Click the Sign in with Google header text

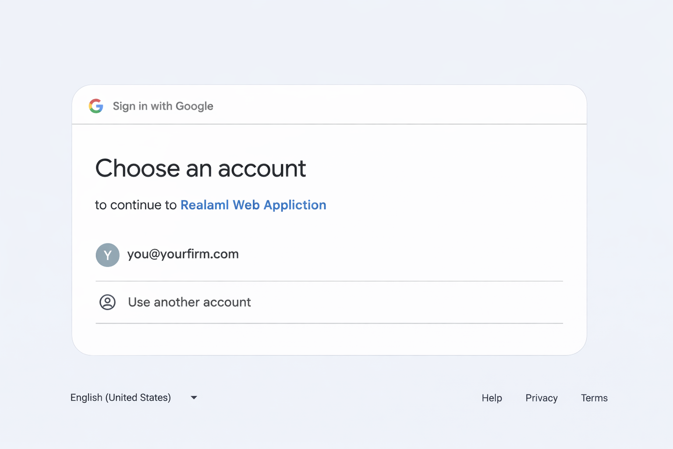(163, 106)
